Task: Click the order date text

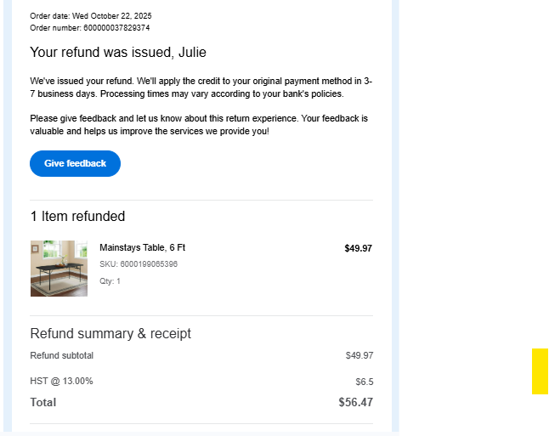Action: pyautogui.click(x=91, y=16)
